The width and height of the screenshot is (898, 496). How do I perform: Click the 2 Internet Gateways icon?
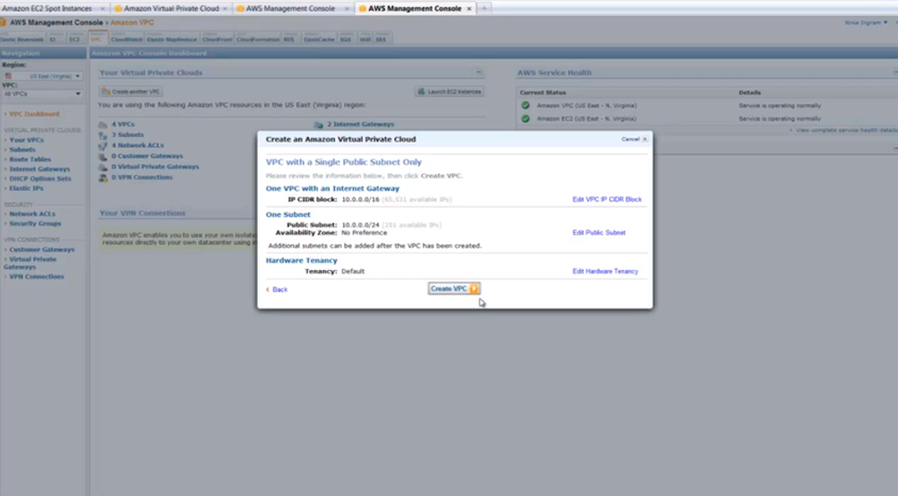319,124
